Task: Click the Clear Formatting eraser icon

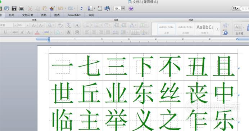Action: click(60, 25)
